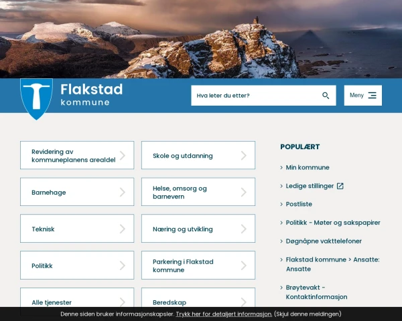Open the Politikk card

pos(77,265)
